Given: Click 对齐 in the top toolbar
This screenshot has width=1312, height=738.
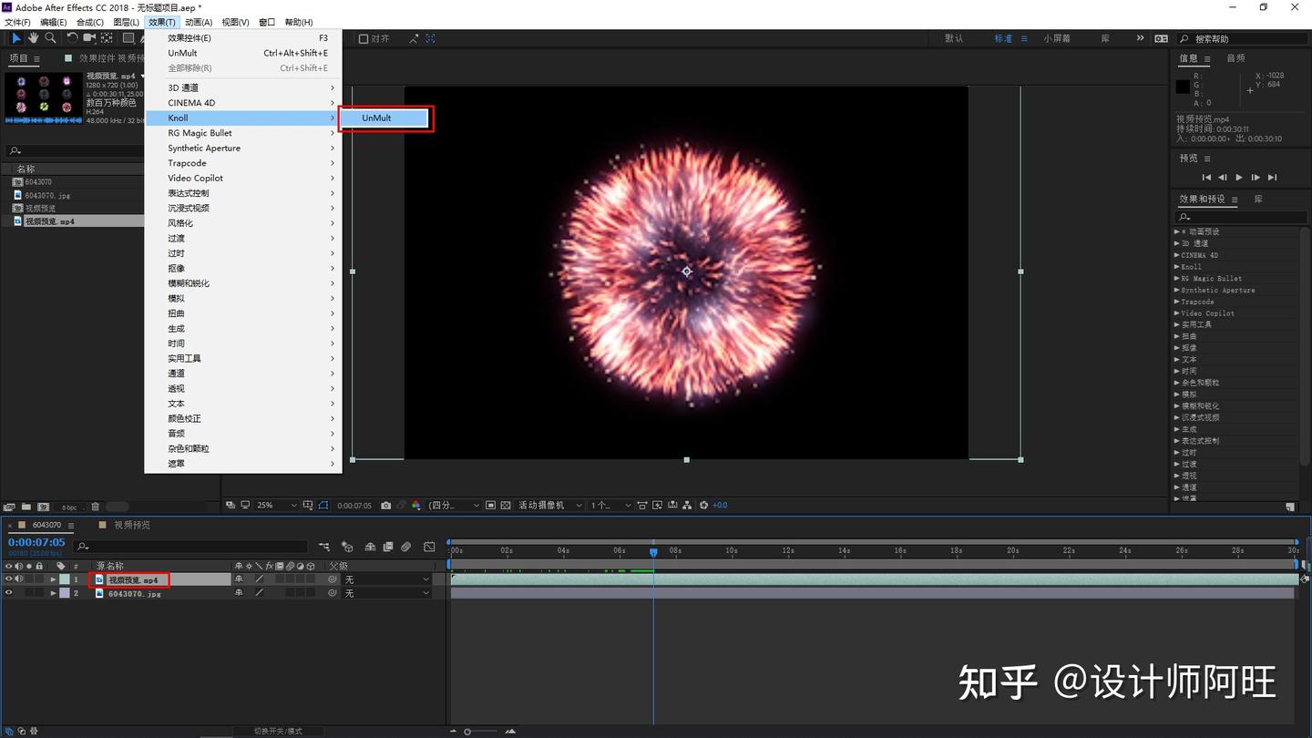Looking at the screenshot, I should point(379,38).
